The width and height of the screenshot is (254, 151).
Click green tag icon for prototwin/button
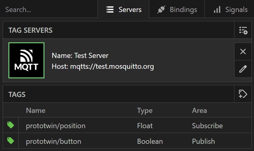click(11, 141)
